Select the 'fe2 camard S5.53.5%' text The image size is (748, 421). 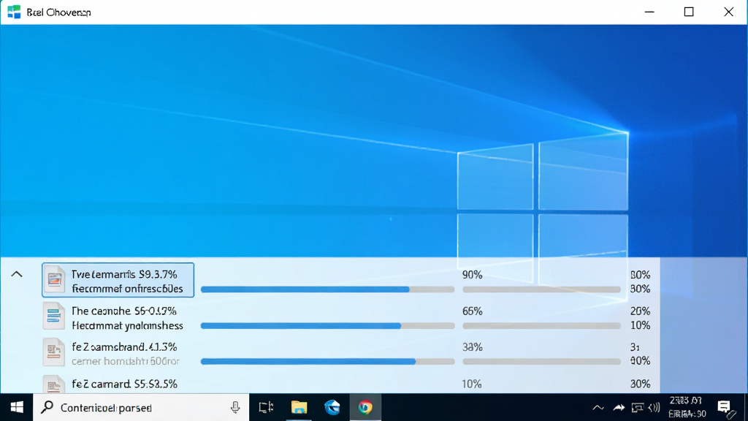[124, 384]
